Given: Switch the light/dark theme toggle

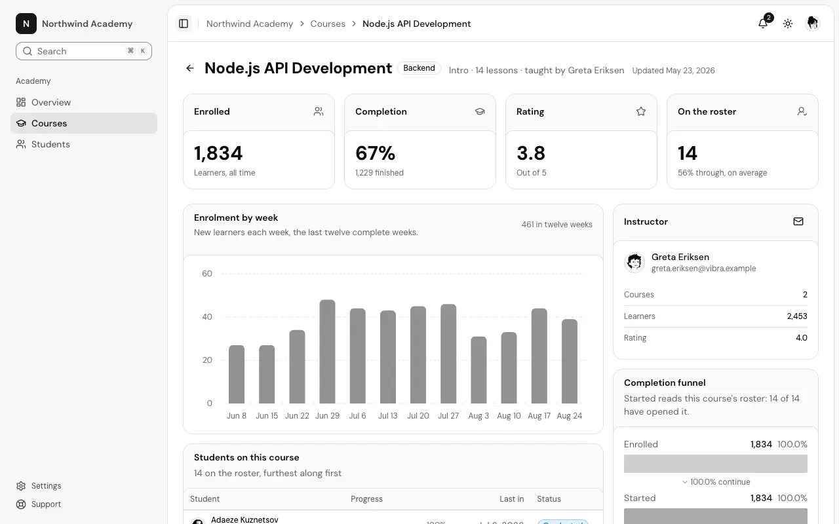Looking at the screenshot, I should (788, 24).
